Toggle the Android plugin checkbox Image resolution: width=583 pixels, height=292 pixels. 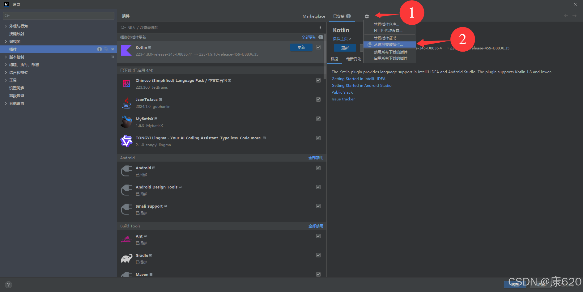pyautogui.click(x=318, y=168)
